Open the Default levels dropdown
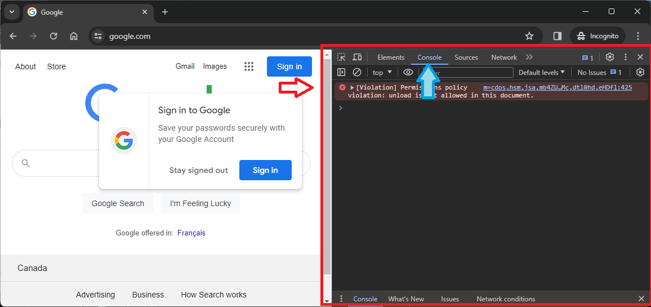Screen dimensions: 651x307 [x=542, y=72]
